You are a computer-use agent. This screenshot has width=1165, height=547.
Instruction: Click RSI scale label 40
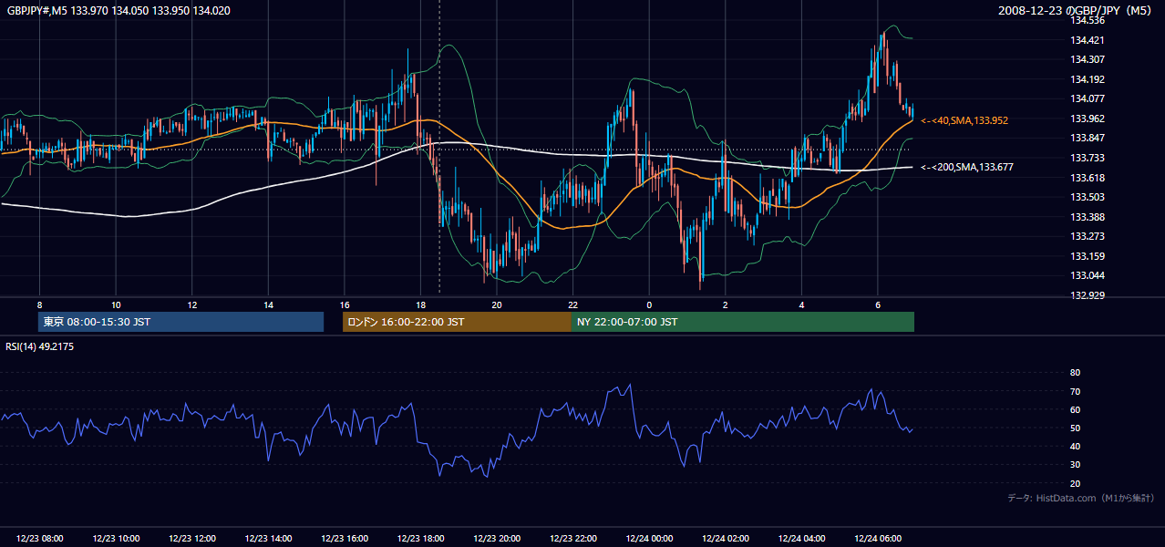(x=1075, y=446)
